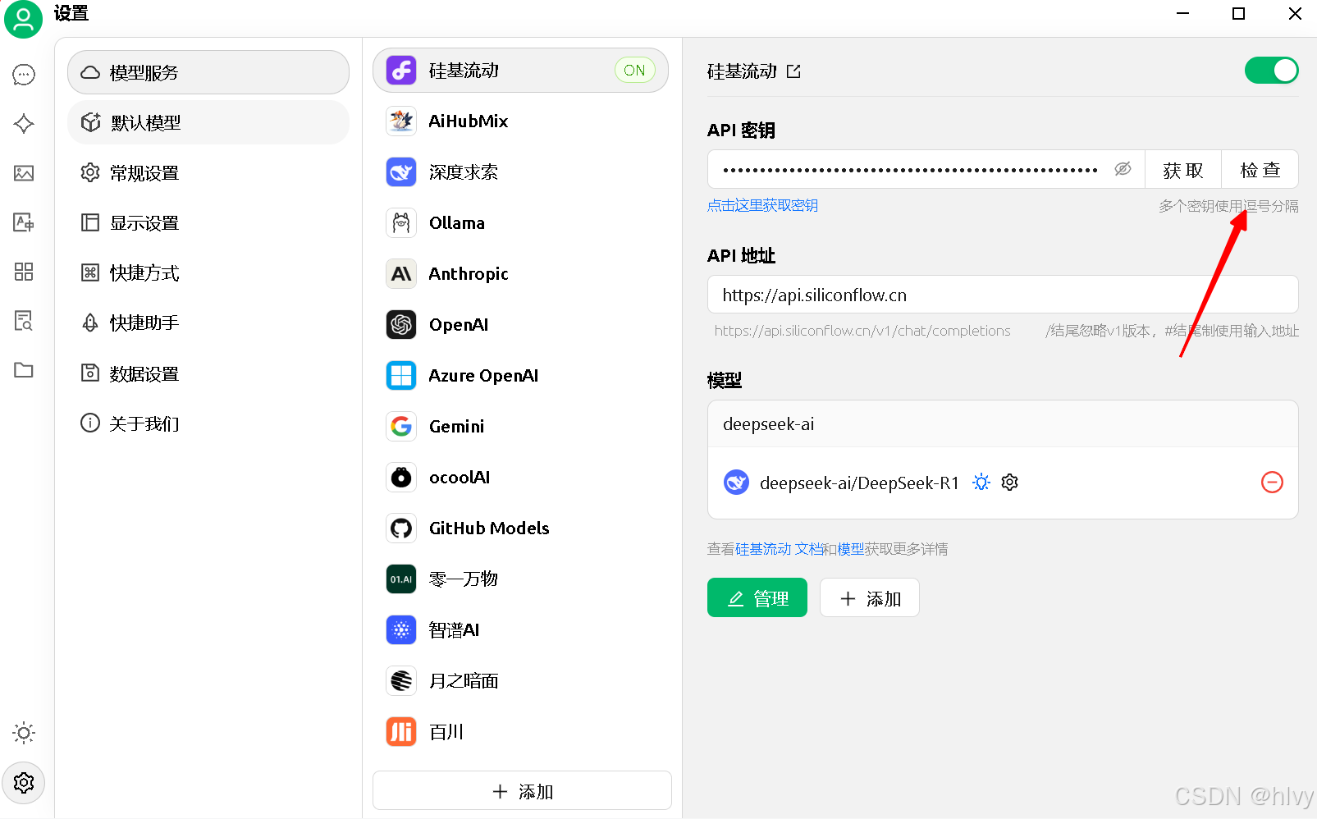Screen dimensions: 1317x819
Task: Open the 模型 details link
Action: (851, 549)
